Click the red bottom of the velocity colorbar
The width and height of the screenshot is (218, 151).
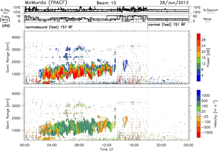click(x=199, y=135)
